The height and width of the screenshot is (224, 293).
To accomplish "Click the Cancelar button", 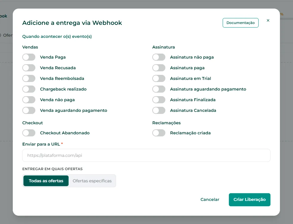I will pos(210,200).
